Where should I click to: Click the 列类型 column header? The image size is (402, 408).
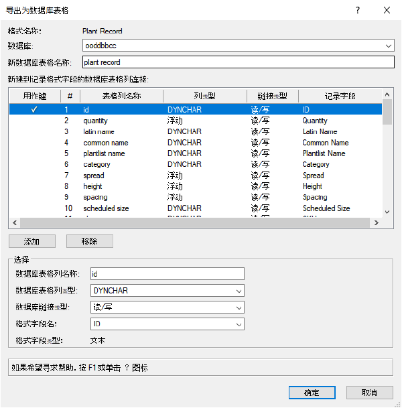tap(204, 96)
